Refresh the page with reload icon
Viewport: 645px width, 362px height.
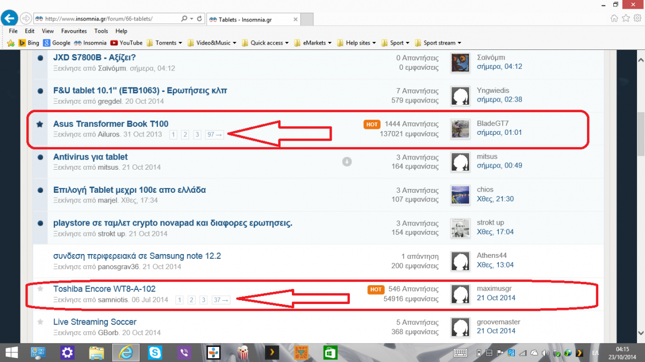coord(200,18)
